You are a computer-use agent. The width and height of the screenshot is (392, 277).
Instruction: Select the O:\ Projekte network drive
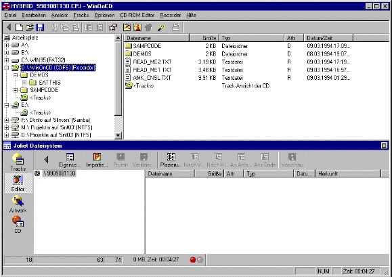51,135
